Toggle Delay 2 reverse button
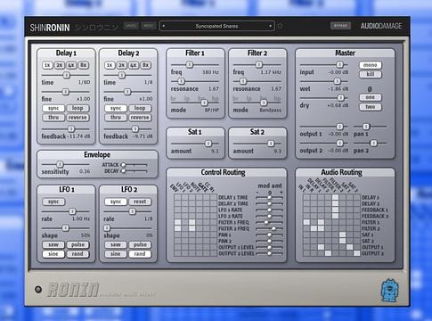The image size is (432, 321). tap(140, 118)
